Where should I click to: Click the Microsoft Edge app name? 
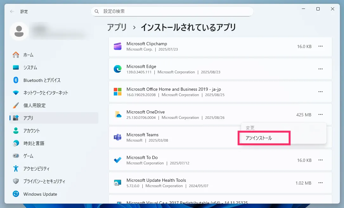click(141, 66)
